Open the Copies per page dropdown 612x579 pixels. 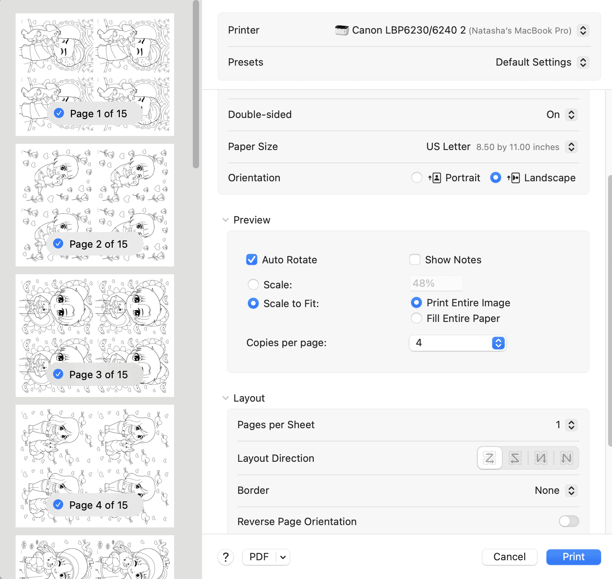tap(458, 343)
